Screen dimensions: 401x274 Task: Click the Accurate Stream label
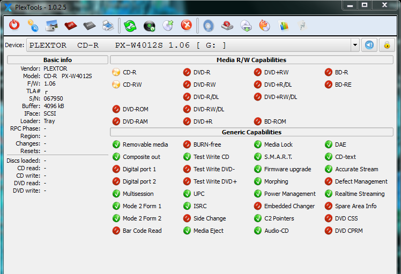pyautogui.click(x=357, y=169)
